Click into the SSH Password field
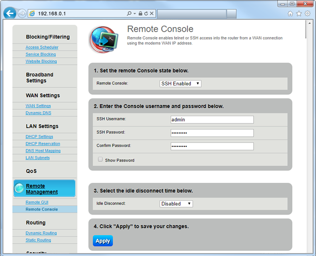Image resolution: width=316 pixels, height=256 pixels. (x=212, y=133)
